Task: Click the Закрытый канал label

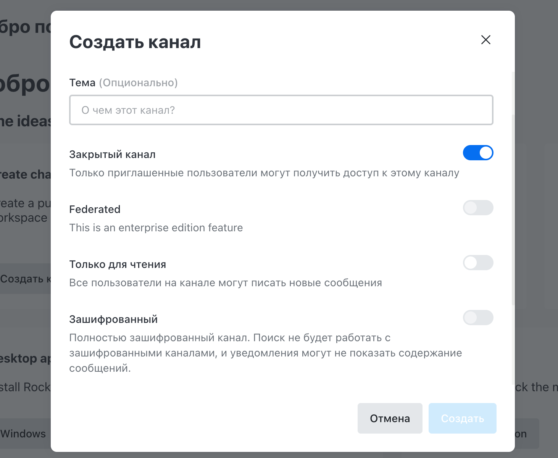Action: [x=112, y=154]
